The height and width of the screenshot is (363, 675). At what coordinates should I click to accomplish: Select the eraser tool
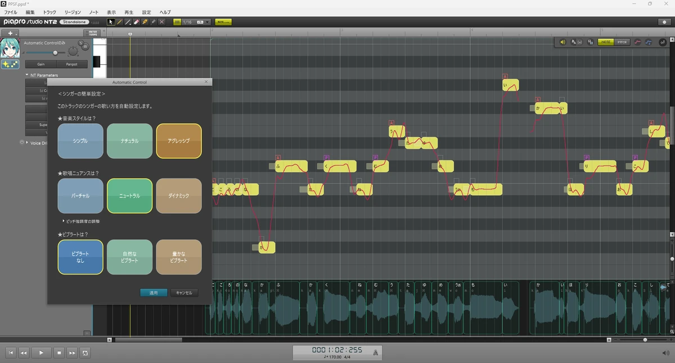coord(136,21)
